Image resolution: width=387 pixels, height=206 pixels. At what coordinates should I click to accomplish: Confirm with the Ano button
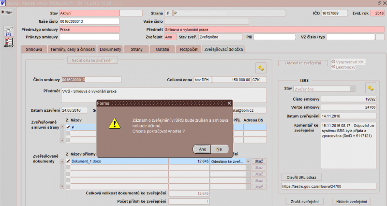[x=202, y=149]
